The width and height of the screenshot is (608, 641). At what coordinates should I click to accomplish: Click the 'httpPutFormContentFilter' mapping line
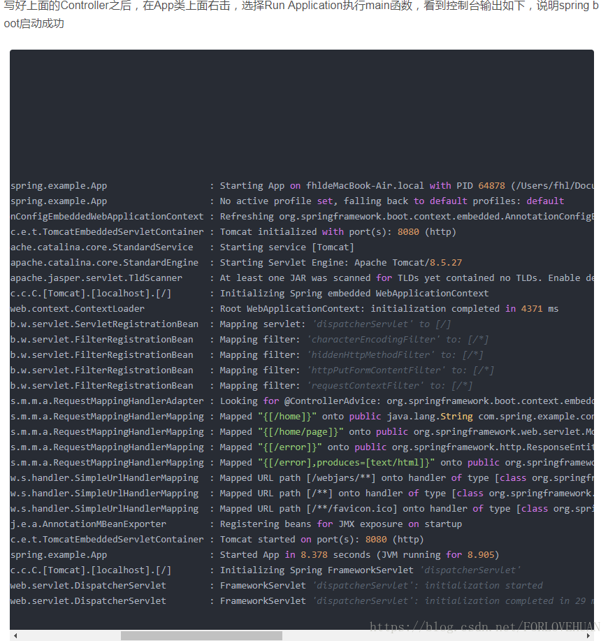pos(356,370)
